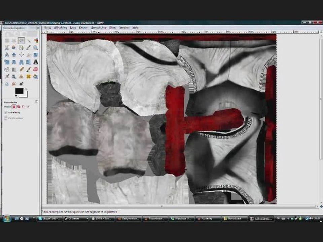The width and height of the screenshot is (323, 242).
Task: Switch to the Steam taskbar button
Action: coord(76,219)
